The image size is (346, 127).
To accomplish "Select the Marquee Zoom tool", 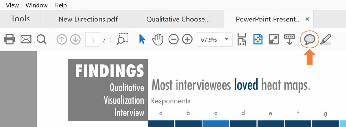I will 122,39.
